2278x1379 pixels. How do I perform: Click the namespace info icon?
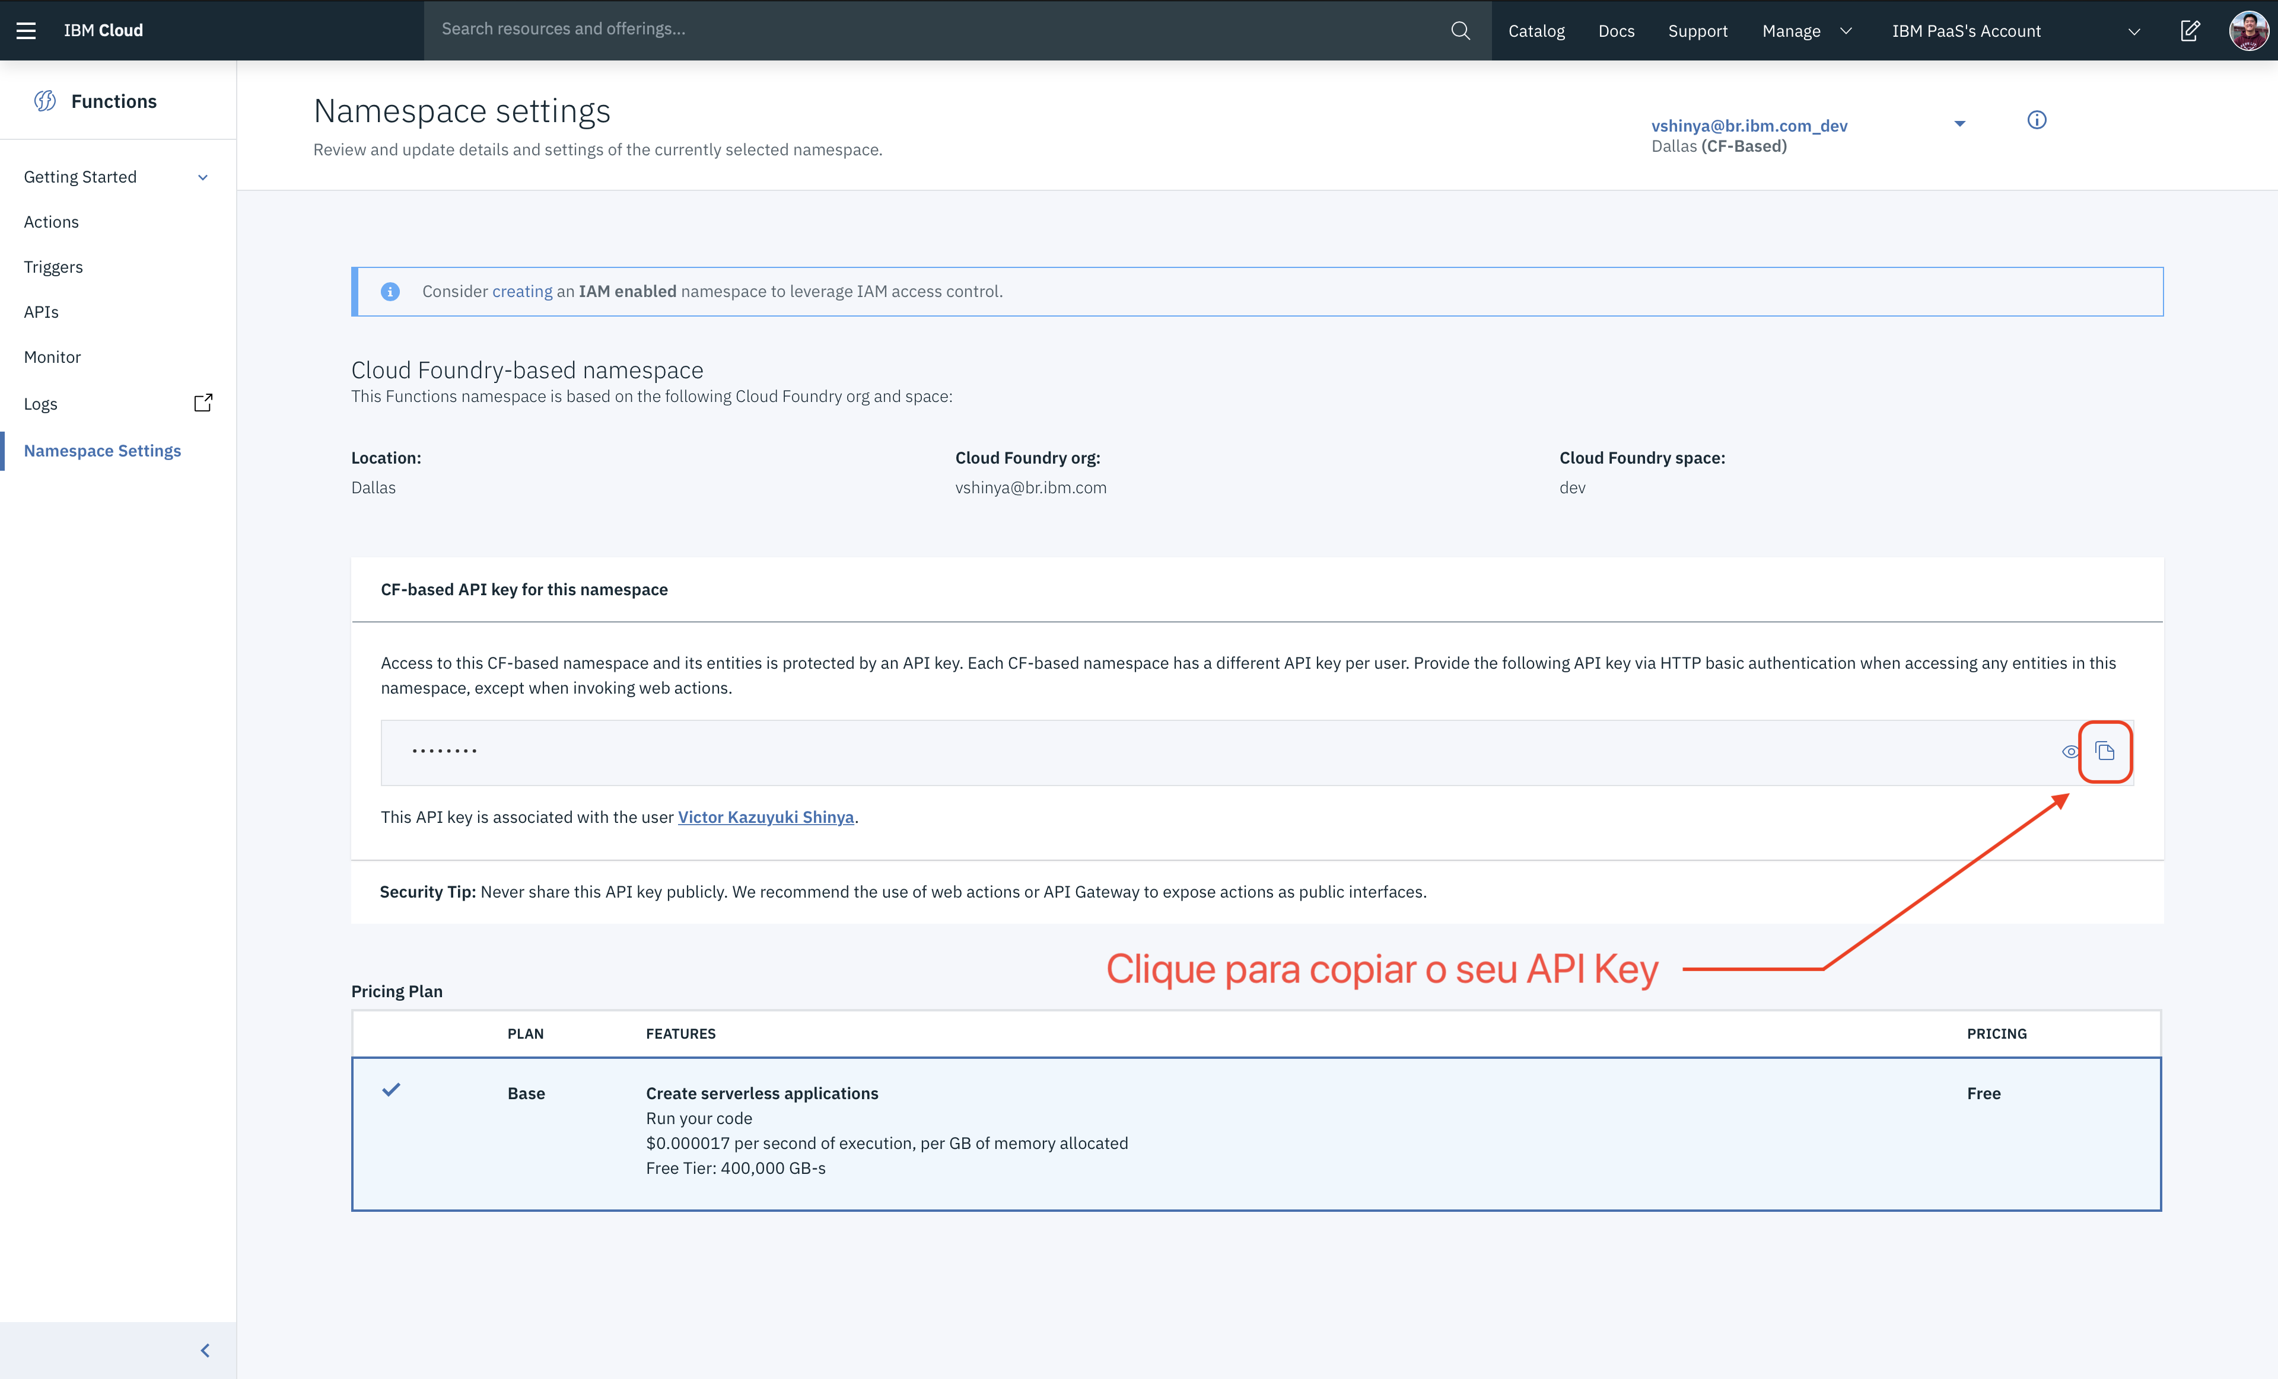click(x=2037, y=120)
